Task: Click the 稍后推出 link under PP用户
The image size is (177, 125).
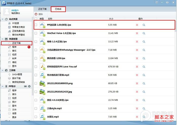Action: (16, 13)
